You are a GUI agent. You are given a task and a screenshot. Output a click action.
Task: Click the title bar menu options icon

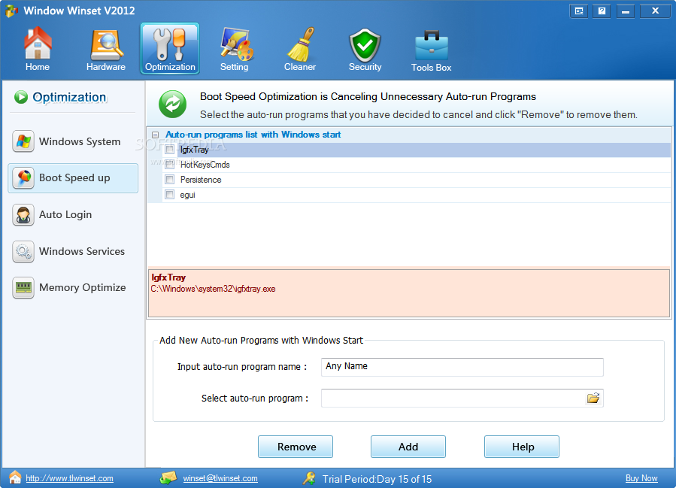click(578, 11)
